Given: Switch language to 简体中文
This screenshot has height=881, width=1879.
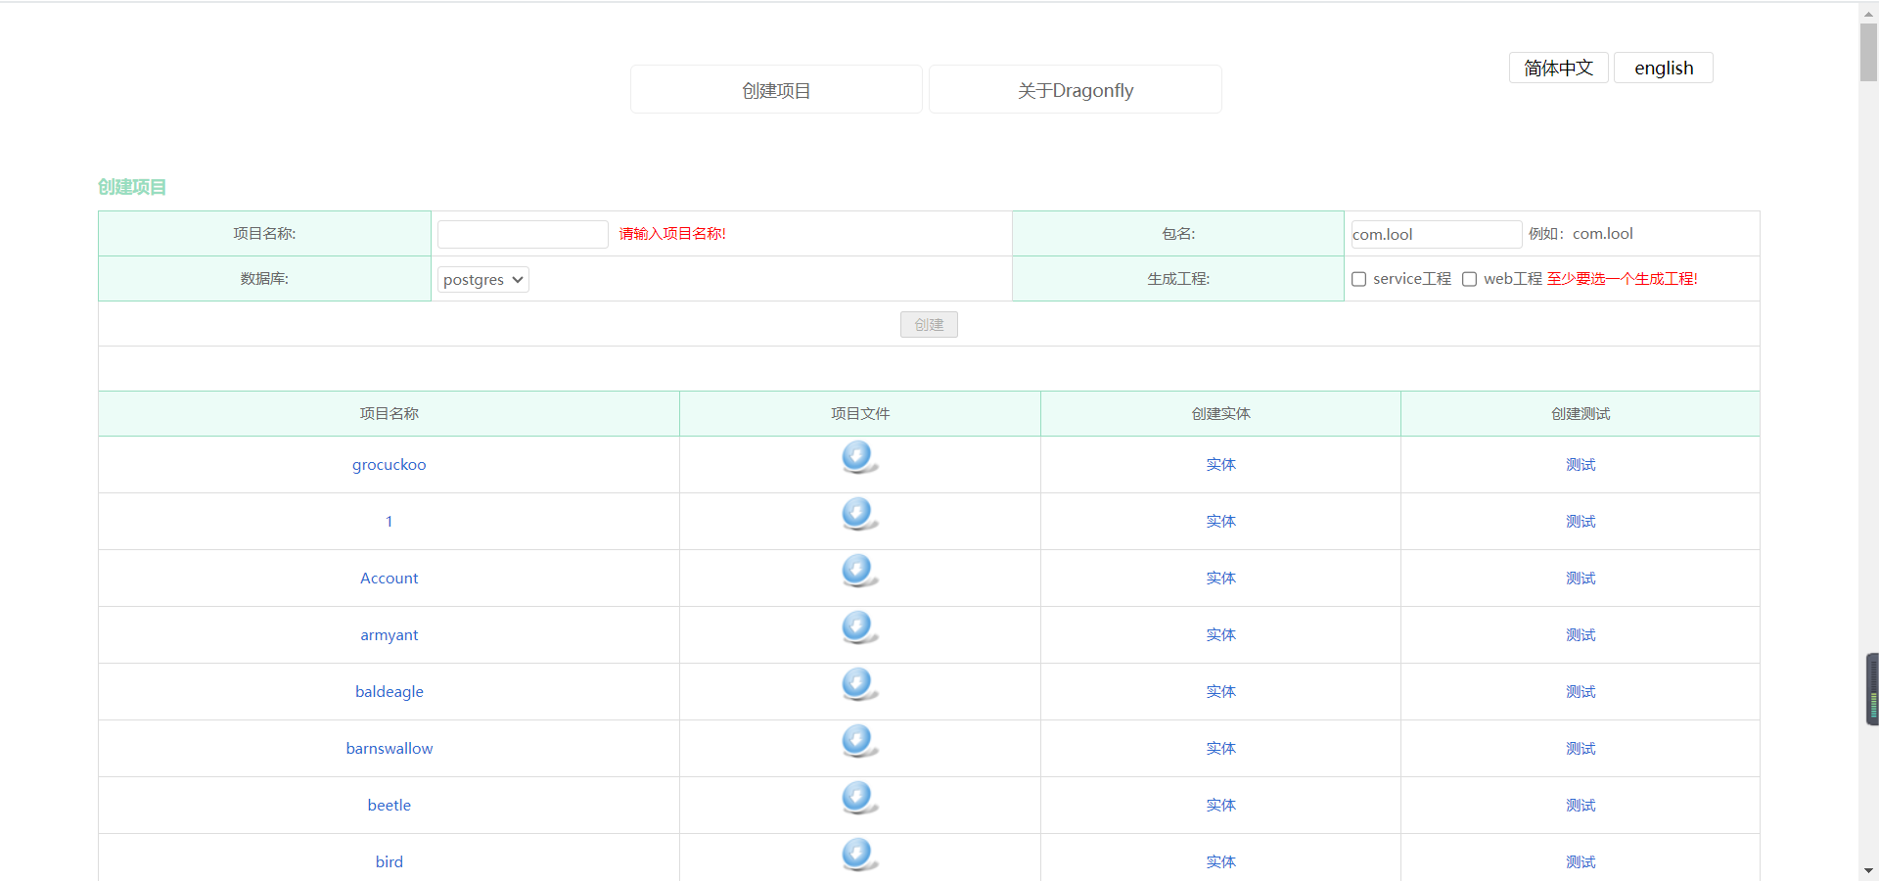Looking at the screenshot, I should coord(1559,68).
